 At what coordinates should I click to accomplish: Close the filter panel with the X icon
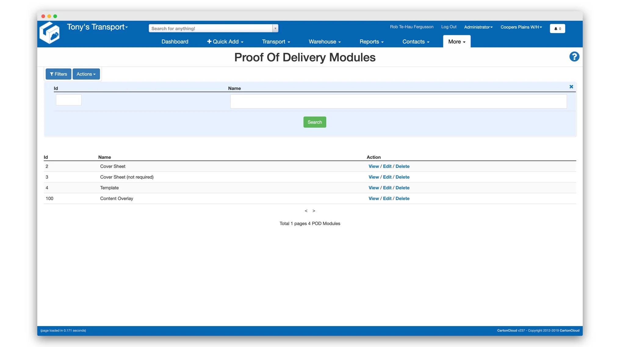coord(571,87)
